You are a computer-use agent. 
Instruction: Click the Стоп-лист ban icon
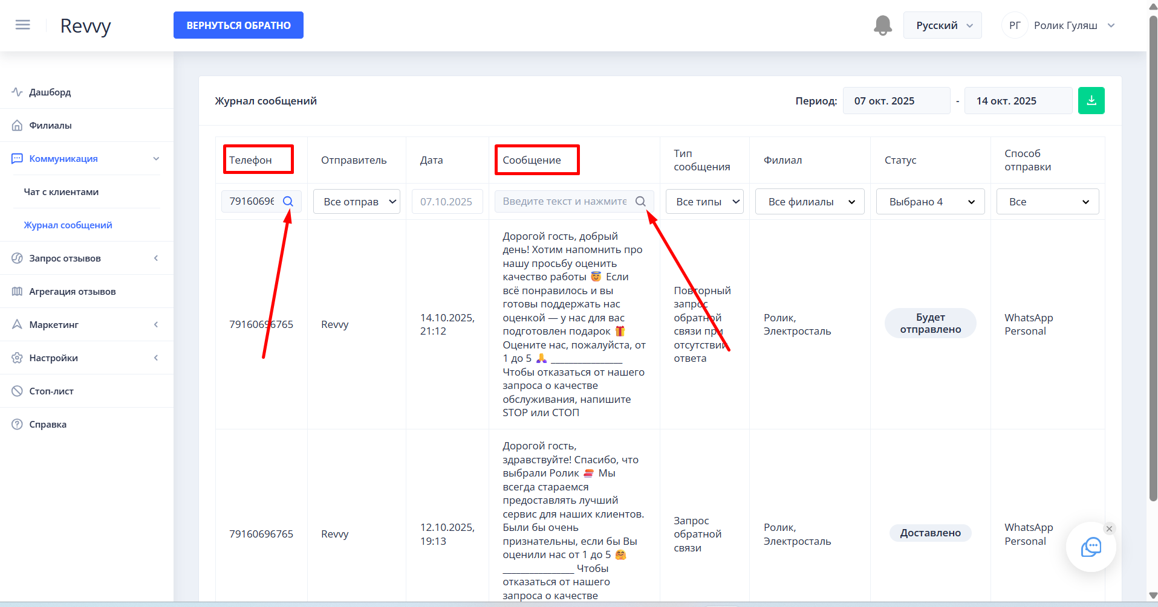click(x=17, y=391)
